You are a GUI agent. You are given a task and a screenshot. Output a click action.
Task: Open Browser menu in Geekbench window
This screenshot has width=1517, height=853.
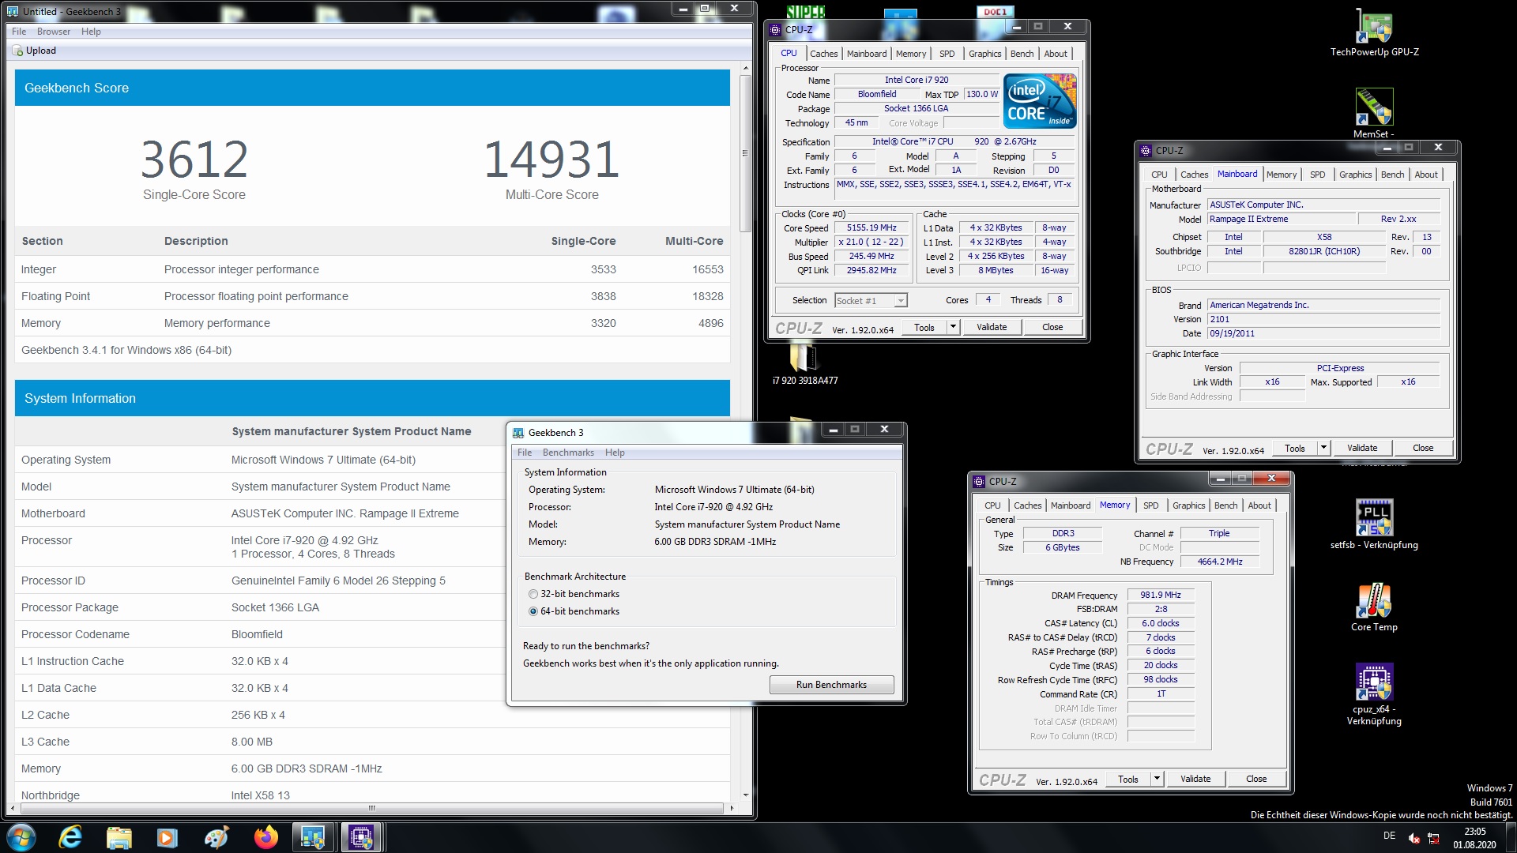click(54, 32)
